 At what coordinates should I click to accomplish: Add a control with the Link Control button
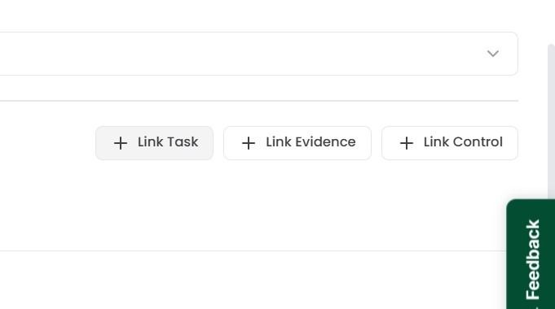click(x=450, y=143)
